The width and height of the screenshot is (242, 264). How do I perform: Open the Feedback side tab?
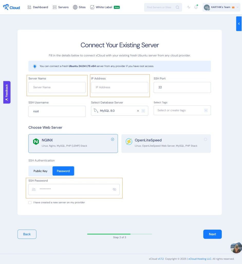point(7,92)
